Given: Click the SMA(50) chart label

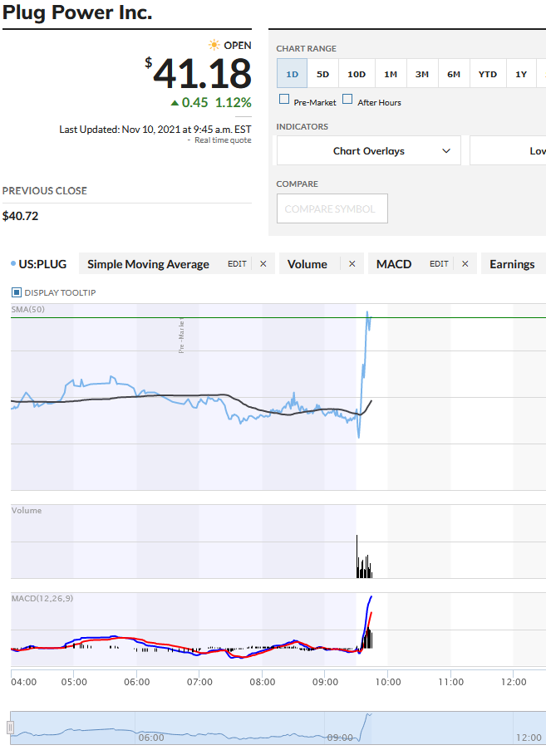Looking at the screenshot, I should coord(28,310).
